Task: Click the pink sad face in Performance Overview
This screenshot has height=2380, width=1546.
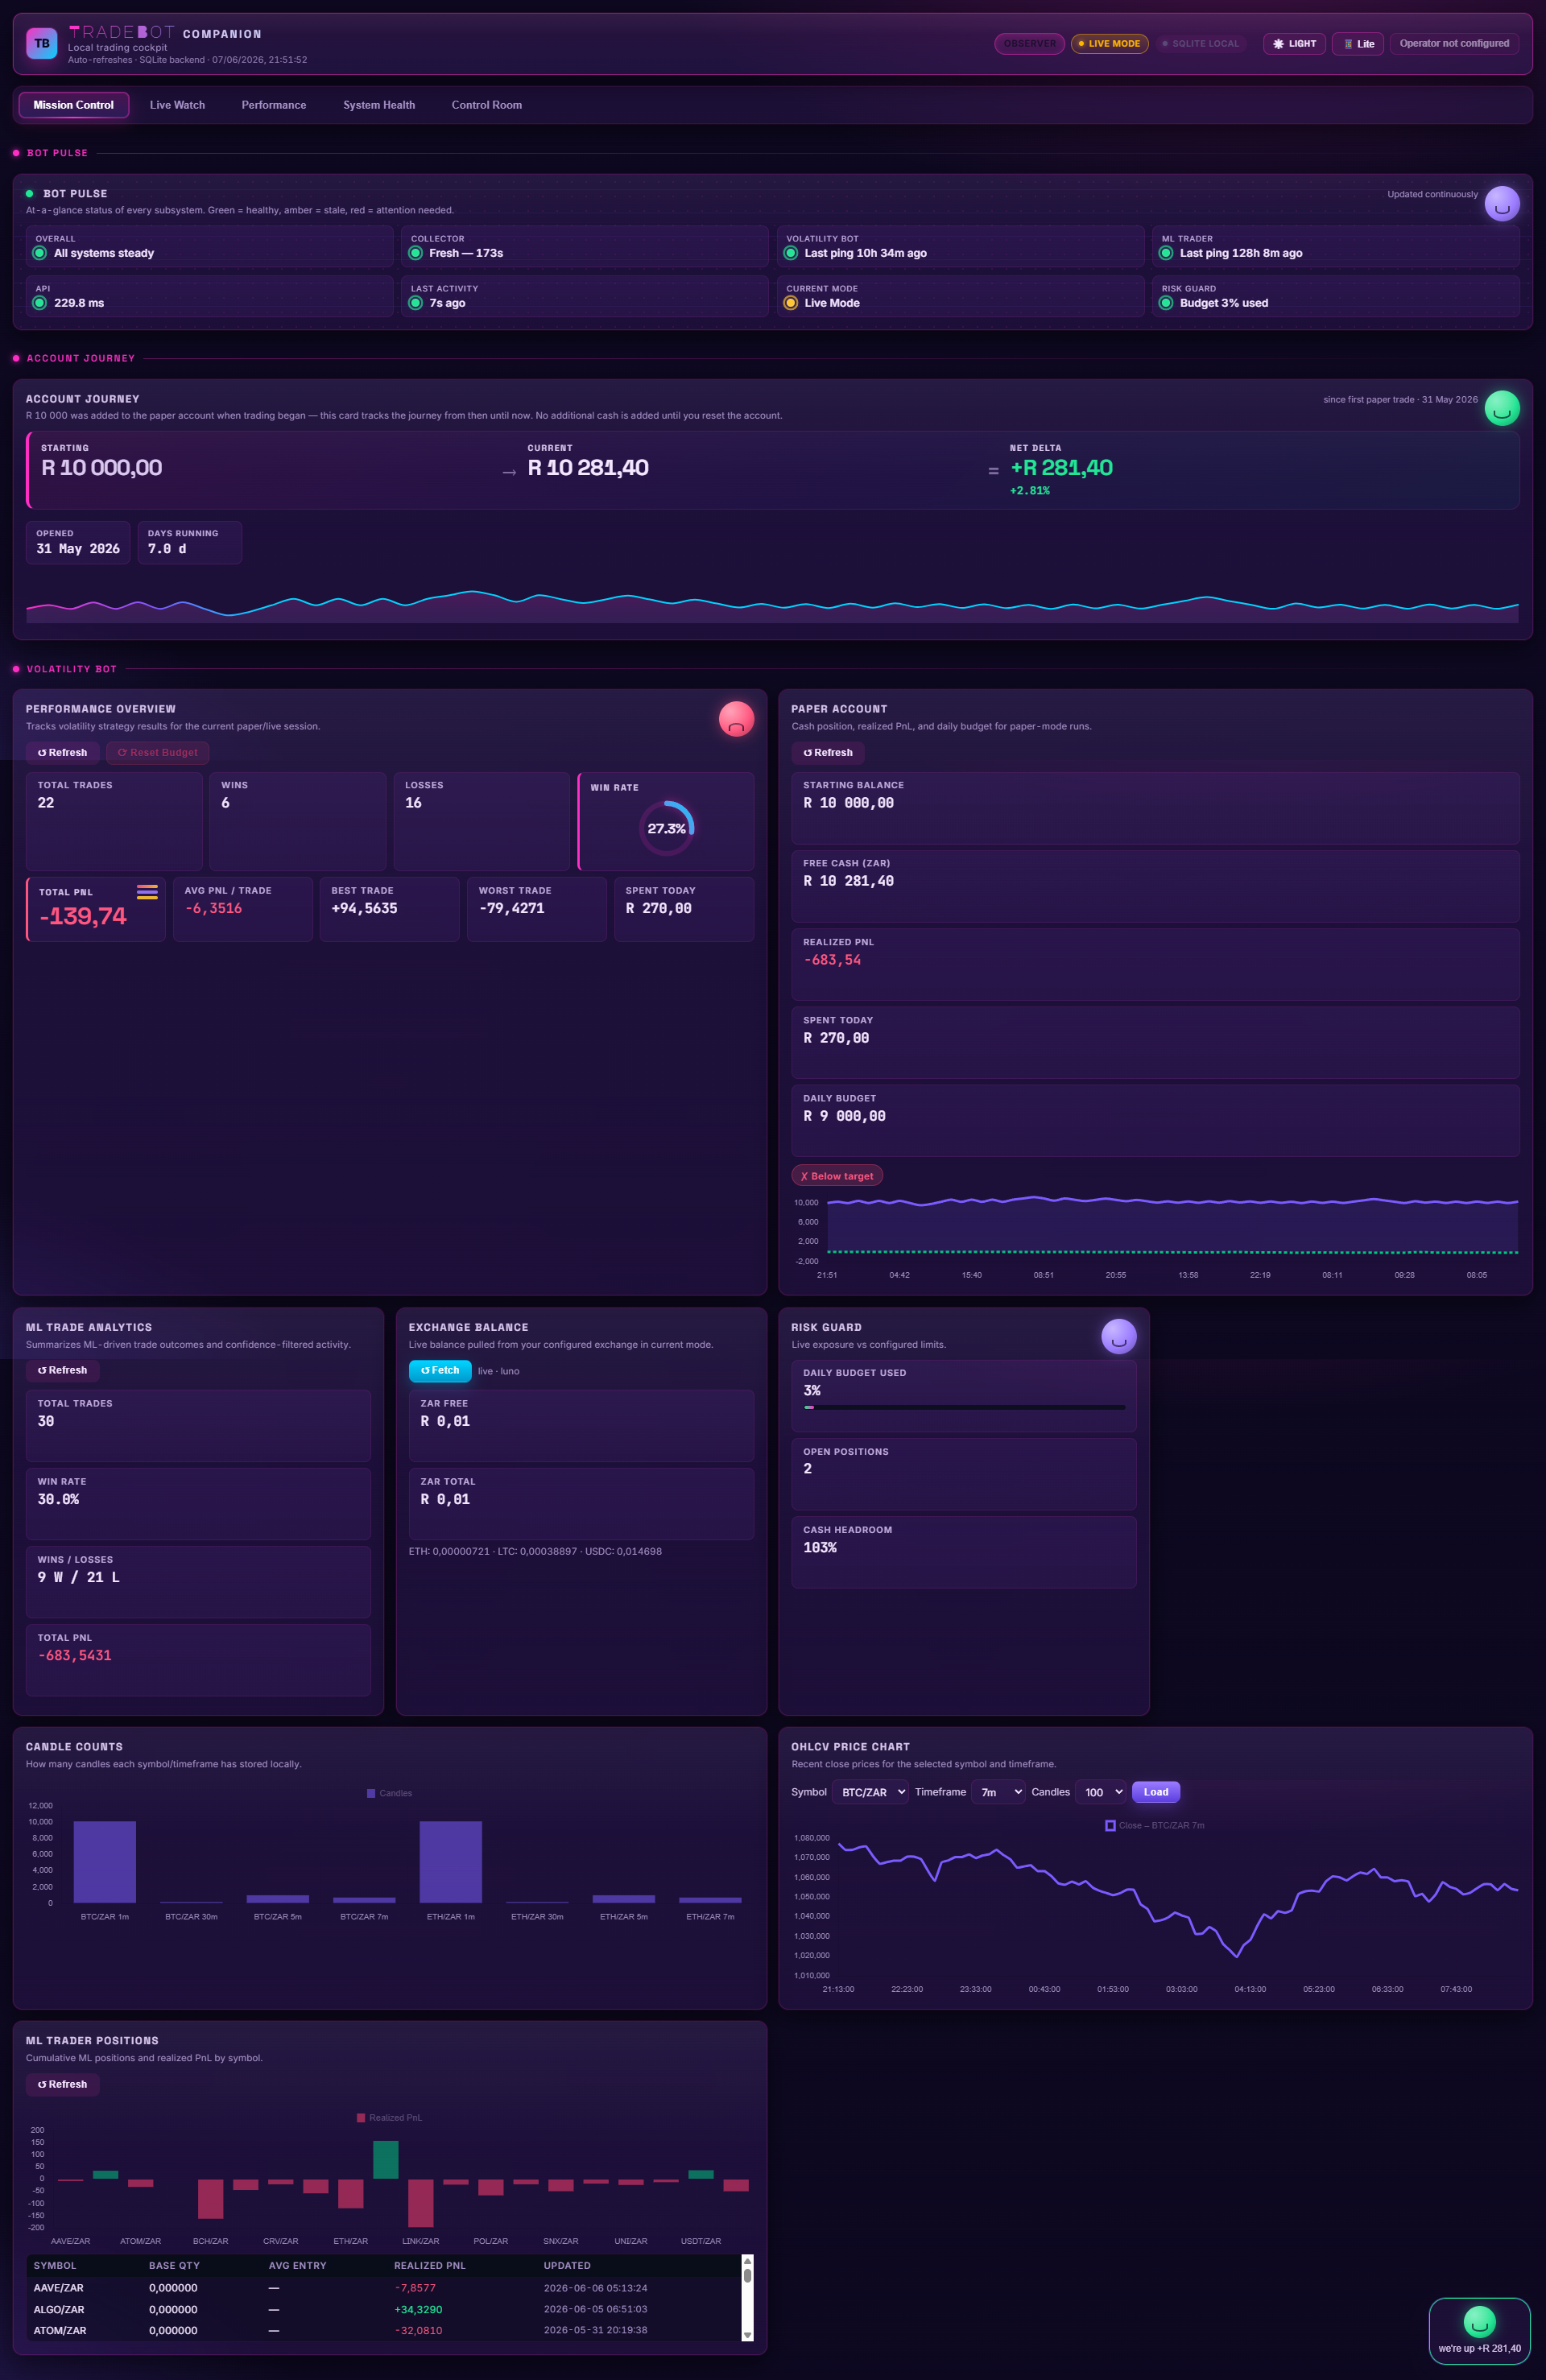Action: (x=736, y=718)
